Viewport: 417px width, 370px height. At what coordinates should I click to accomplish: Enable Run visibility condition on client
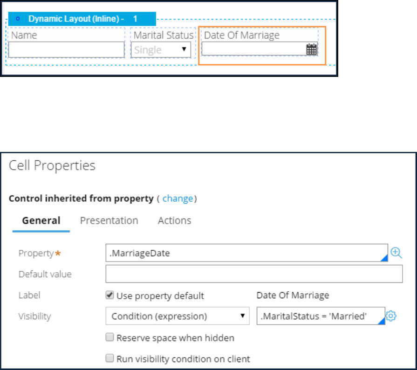point(110,359)
